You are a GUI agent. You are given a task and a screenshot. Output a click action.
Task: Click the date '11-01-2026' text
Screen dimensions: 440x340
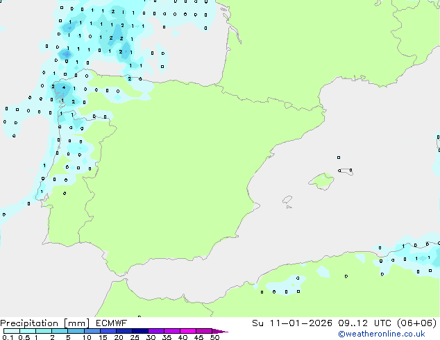pos(301,323)
